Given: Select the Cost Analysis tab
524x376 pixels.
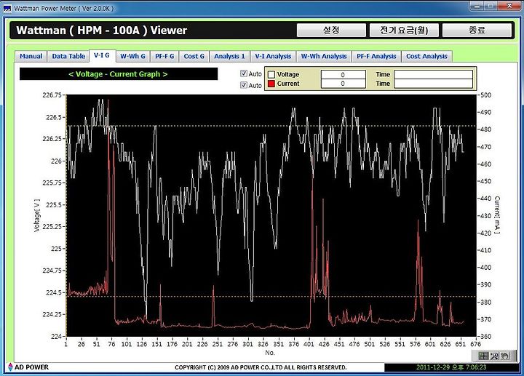Looking at the screenshot, I should point(426,56).
